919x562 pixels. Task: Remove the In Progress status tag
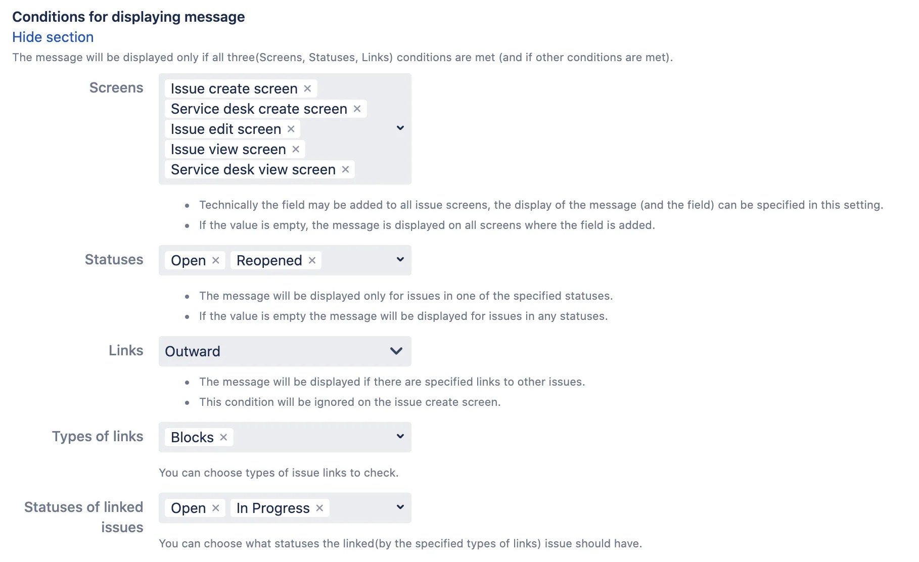point(319,508)
